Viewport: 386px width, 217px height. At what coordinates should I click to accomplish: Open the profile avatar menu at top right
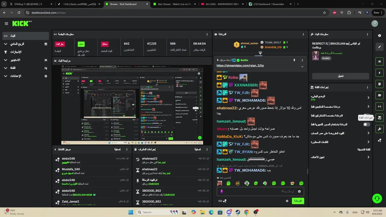coord(375,24)
